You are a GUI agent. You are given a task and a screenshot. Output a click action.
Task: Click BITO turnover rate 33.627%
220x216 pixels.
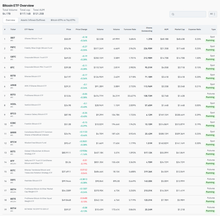132,96
